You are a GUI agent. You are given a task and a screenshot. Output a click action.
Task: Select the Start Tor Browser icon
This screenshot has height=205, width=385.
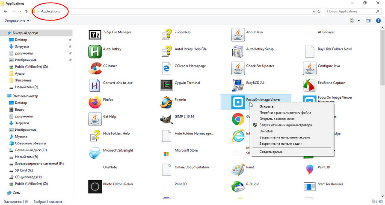click(x=309, y=187)
